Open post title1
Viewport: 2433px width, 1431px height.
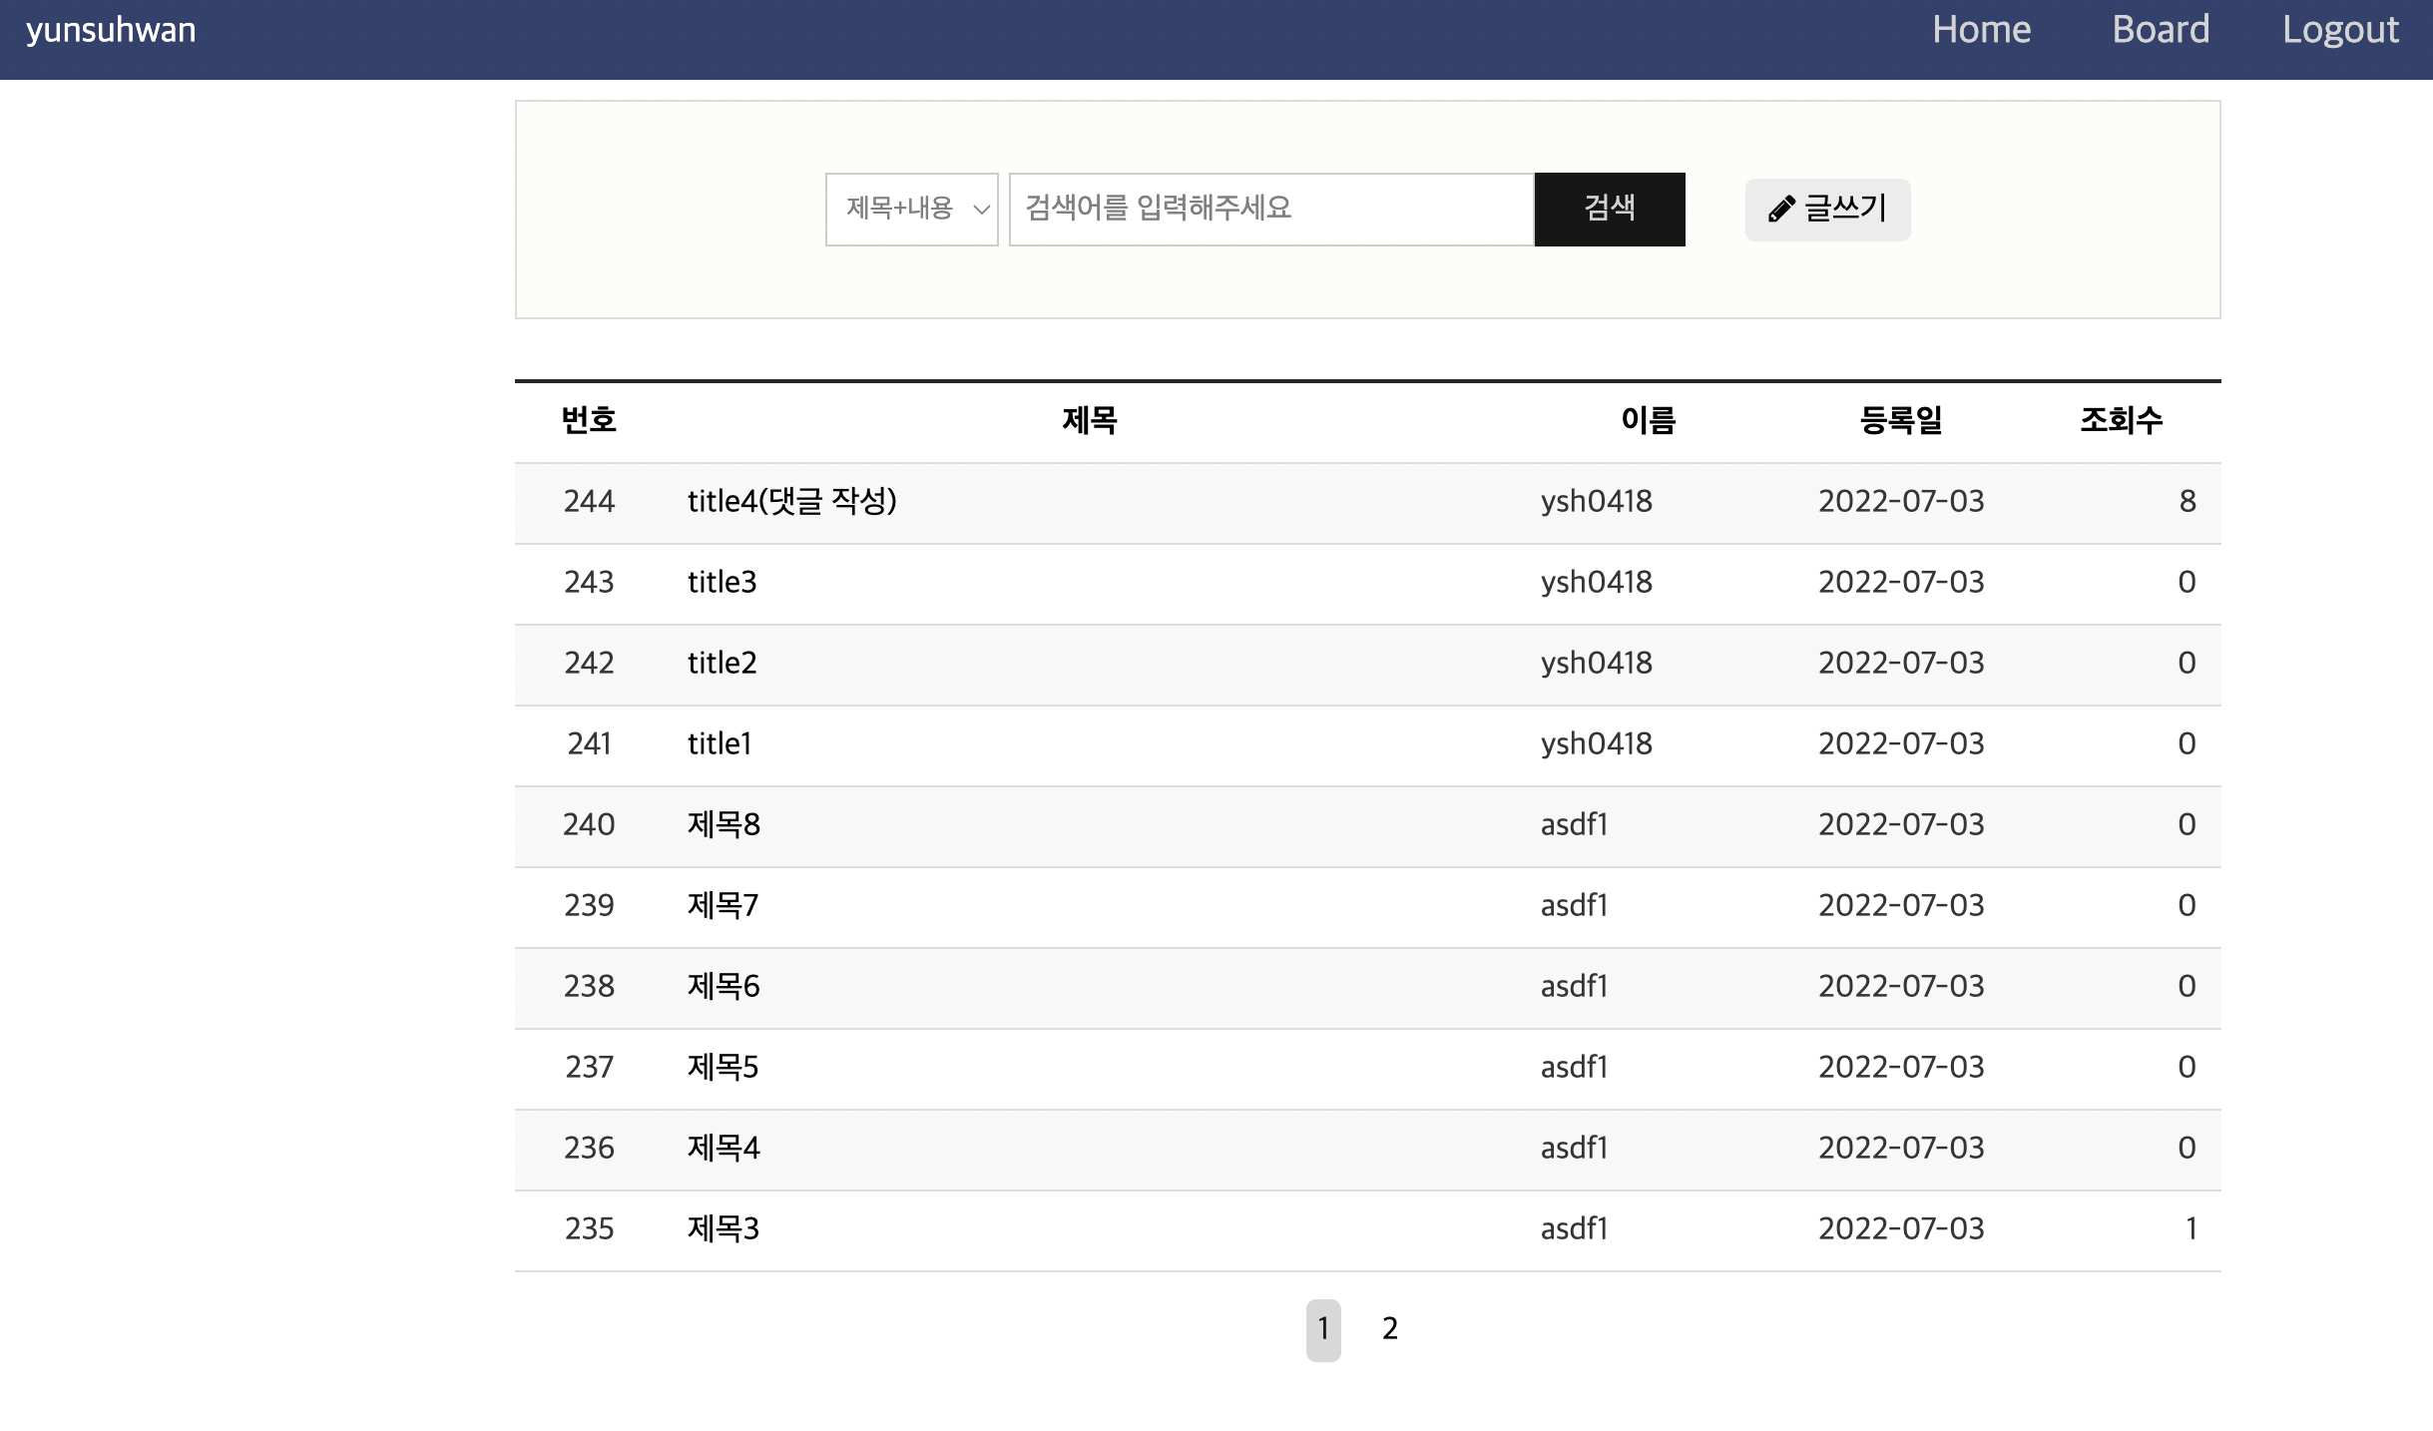[x=720, y=744]
